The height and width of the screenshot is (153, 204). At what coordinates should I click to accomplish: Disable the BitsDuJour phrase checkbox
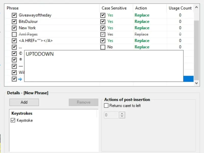(x=14, y=22)
